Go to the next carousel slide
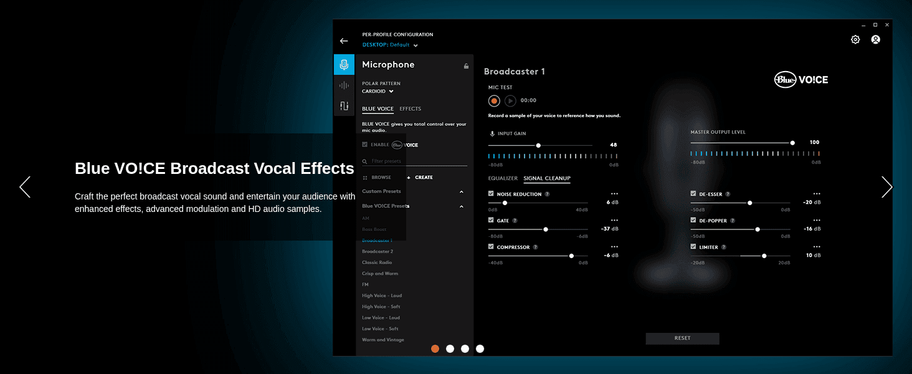912x374 pixels. click(886, 187)
